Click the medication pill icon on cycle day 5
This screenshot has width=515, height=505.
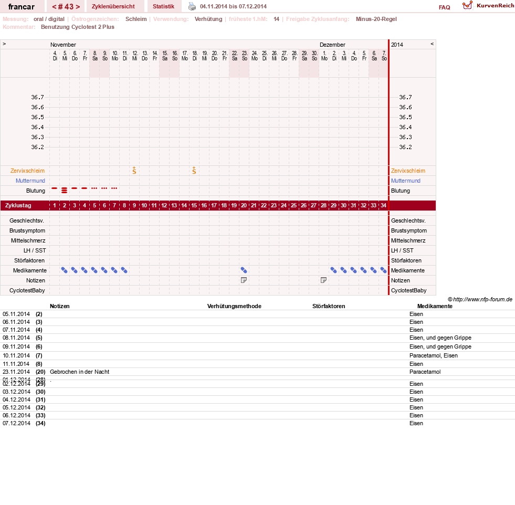pos(94,270)
